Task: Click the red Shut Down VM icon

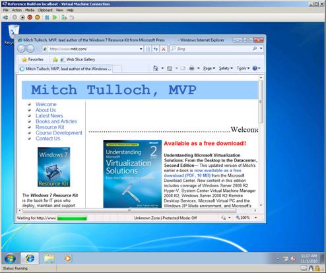Action: tap(30, 17)
